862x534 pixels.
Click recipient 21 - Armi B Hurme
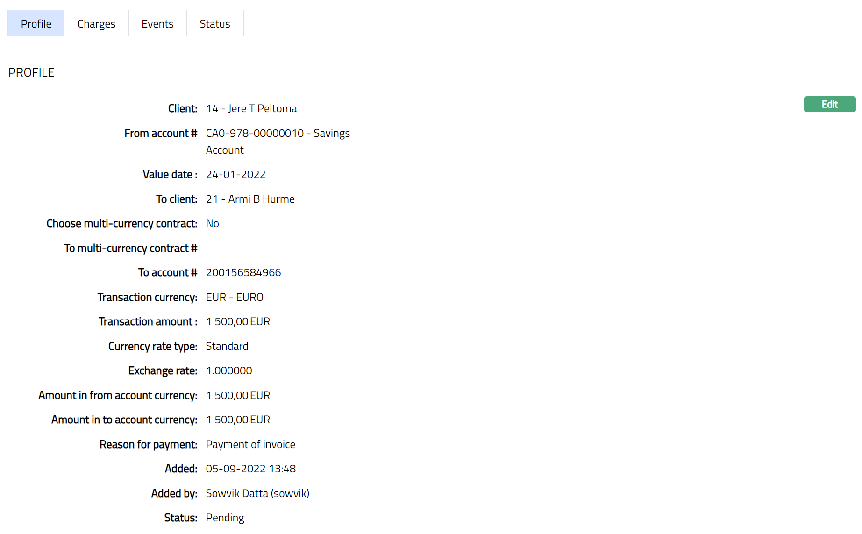250,199
